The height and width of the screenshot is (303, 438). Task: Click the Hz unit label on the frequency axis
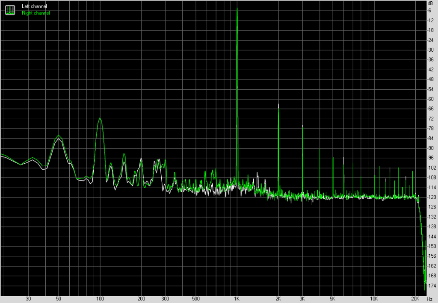click(429, 299)
